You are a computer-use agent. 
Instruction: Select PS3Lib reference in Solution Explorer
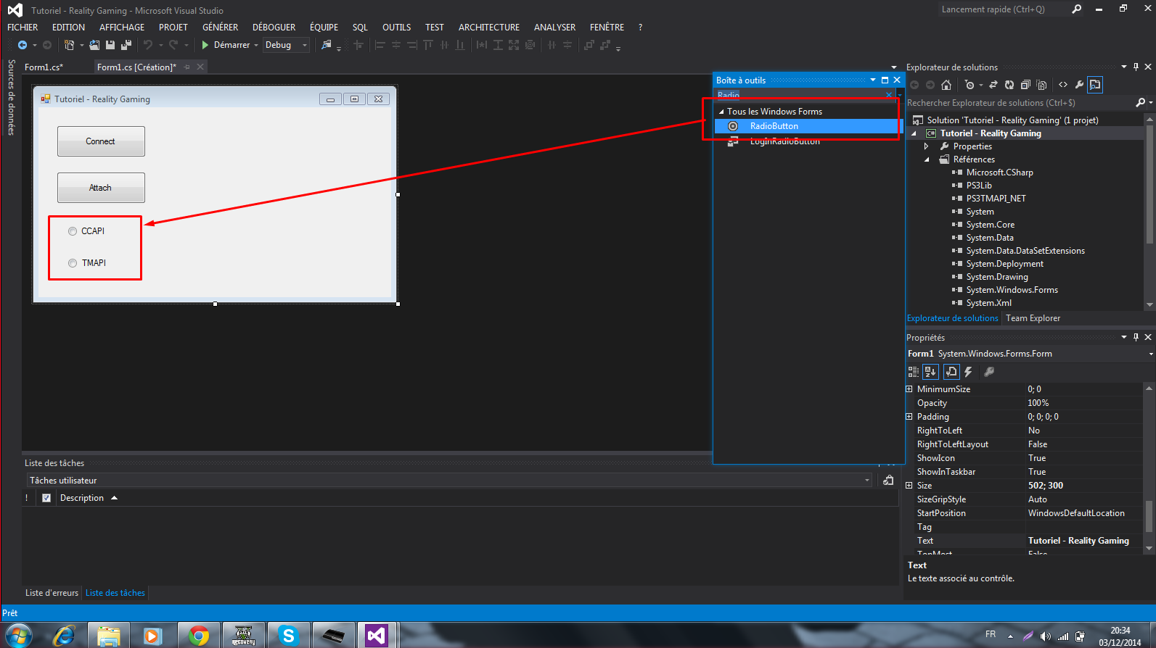979,186
